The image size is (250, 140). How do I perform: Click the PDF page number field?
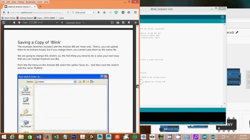pos(33,23)
